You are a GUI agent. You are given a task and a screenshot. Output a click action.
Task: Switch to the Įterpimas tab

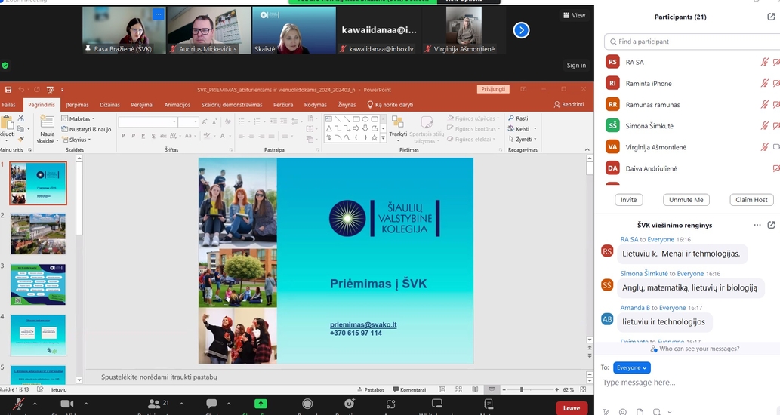pos(77,105)
